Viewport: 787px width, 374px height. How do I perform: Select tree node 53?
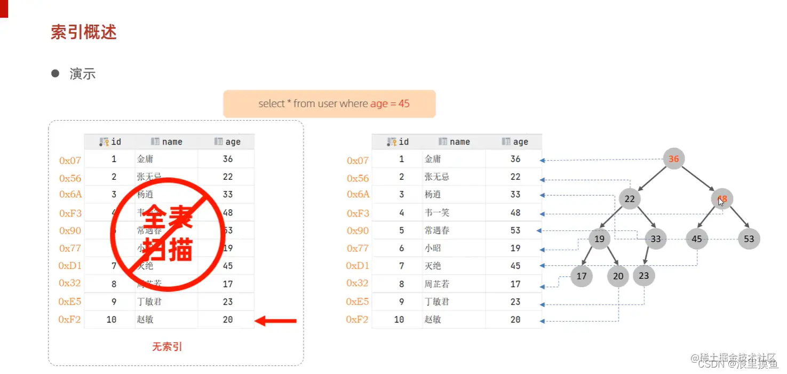[749, 238]
